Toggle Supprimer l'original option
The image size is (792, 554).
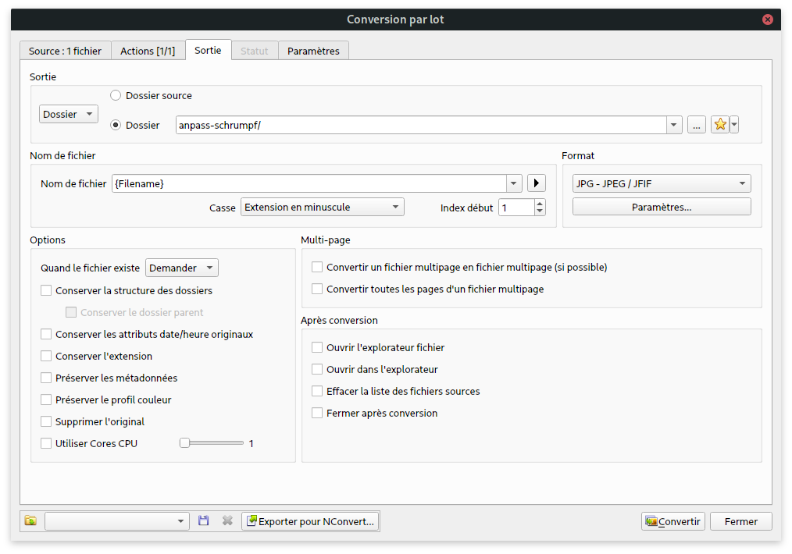46,421
